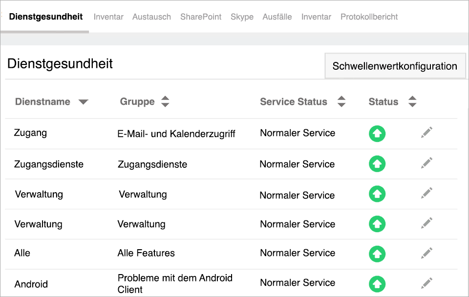The height and width of the screenshot is (297, 469).
Task: Click the green status icon for Android
Action: tap(377, 283)
